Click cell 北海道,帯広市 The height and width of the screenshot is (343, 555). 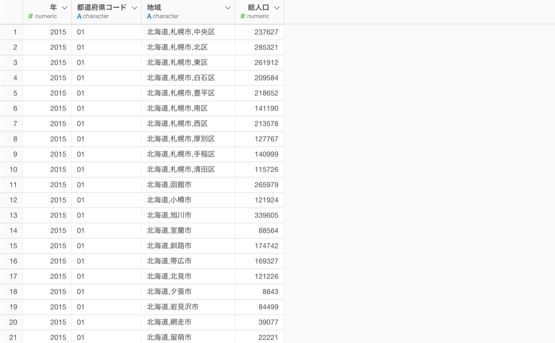click(x=188, y=261)
